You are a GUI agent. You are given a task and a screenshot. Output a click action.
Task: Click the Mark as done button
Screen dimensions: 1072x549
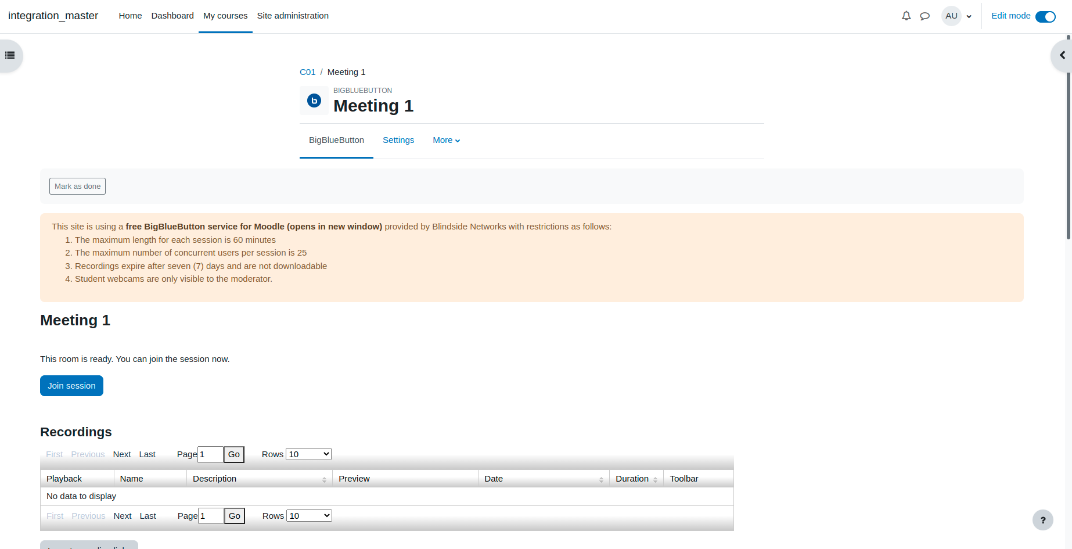[x=77, y=186]
